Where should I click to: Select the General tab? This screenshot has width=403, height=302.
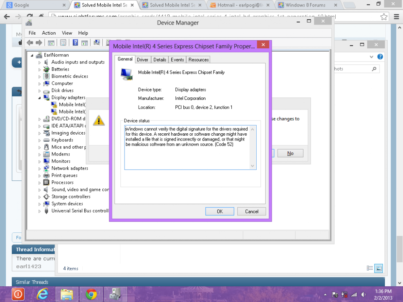(x=125, y=59)
